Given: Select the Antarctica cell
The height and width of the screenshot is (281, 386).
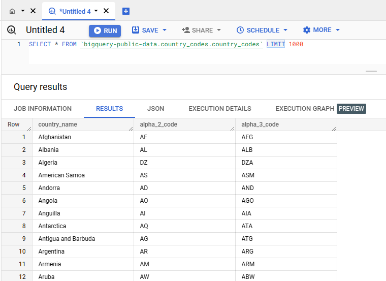Looking at the screenshot, I should (83, 226).
